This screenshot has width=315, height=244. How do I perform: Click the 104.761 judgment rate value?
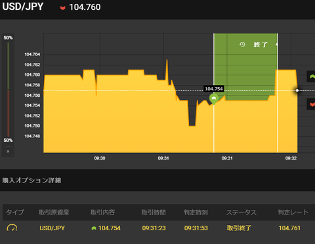289,228
